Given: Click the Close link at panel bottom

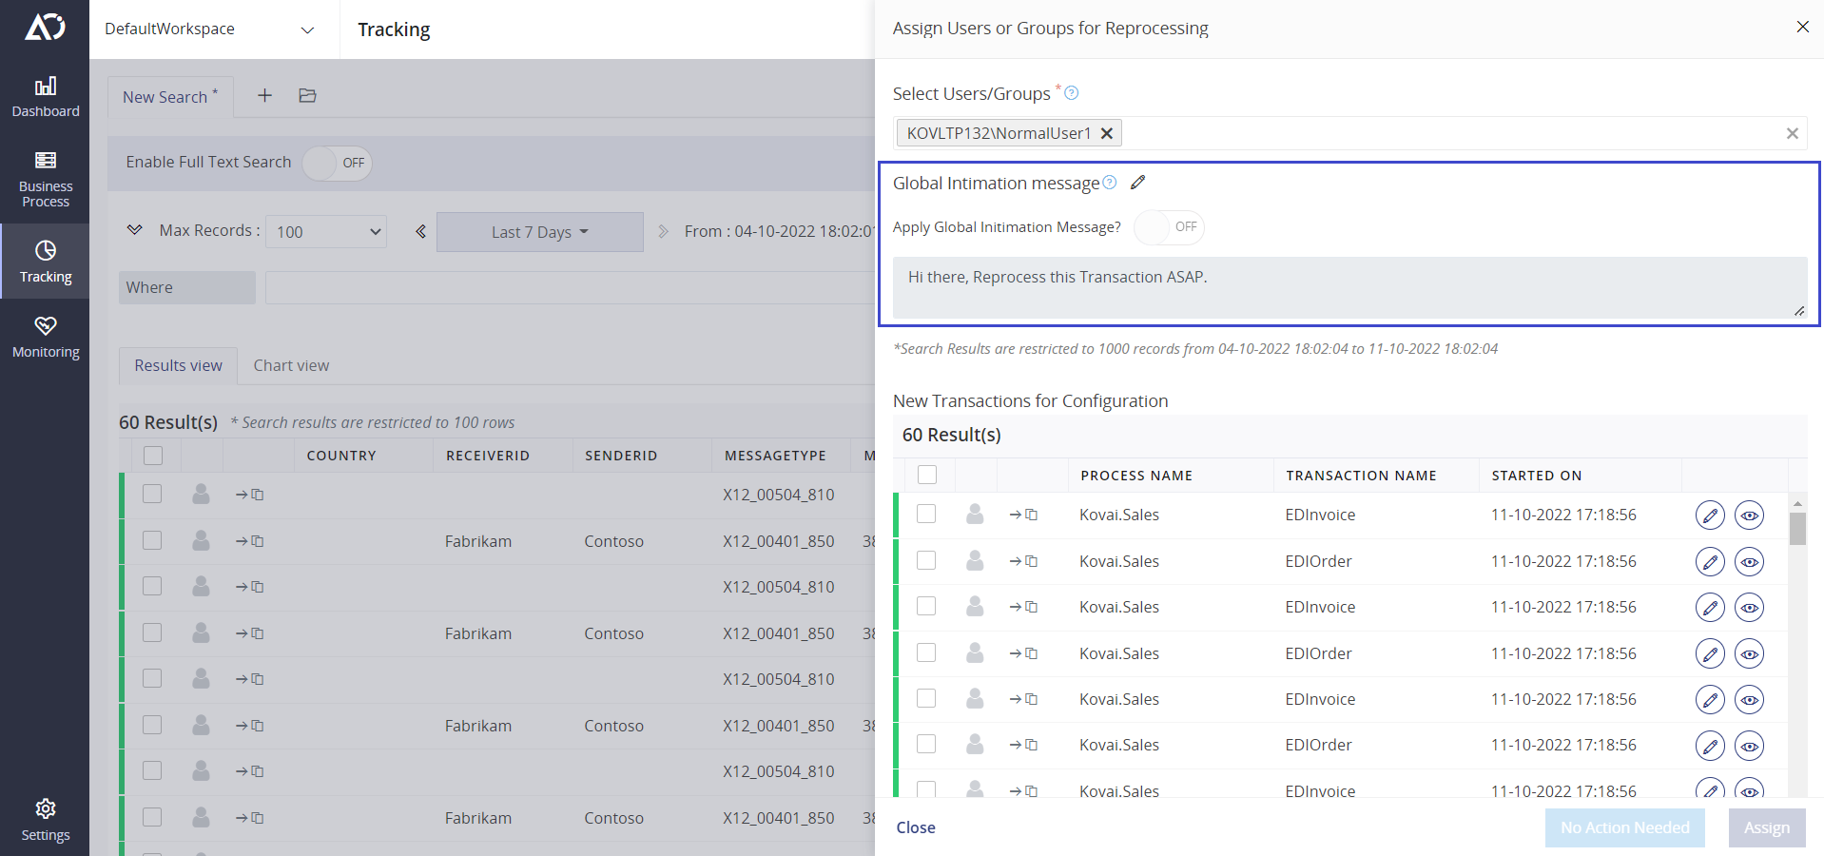Looking at the screenshot, I should (x=916, y=827).
